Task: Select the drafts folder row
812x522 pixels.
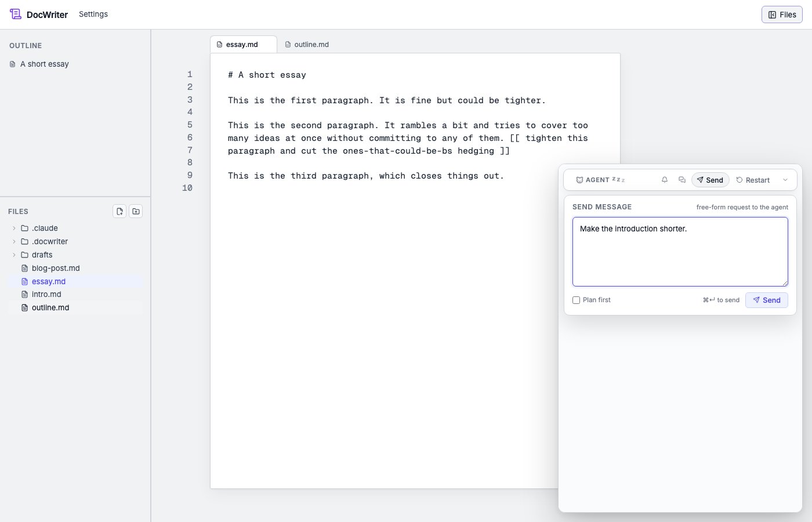Action: pos(75,255)
